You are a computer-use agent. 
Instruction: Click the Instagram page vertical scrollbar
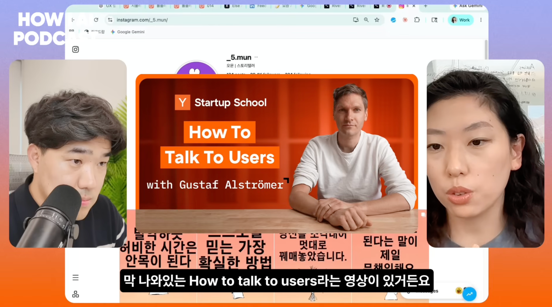[486, 50]
